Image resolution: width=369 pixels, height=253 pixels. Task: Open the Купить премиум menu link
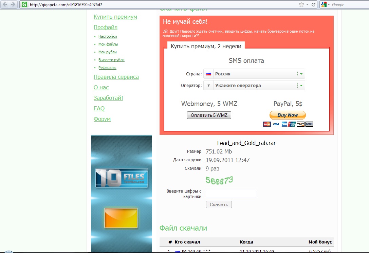pos(115,17)
